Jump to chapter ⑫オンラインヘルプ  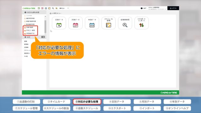(177, 108)
